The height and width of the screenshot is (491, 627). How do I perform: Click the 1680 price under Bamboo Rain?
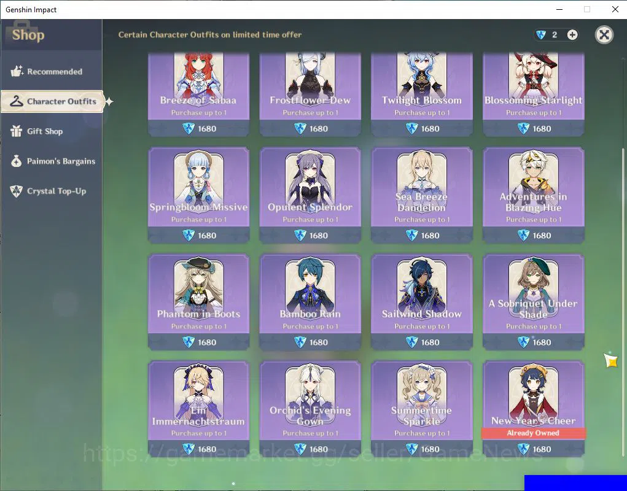click(318, 342)
